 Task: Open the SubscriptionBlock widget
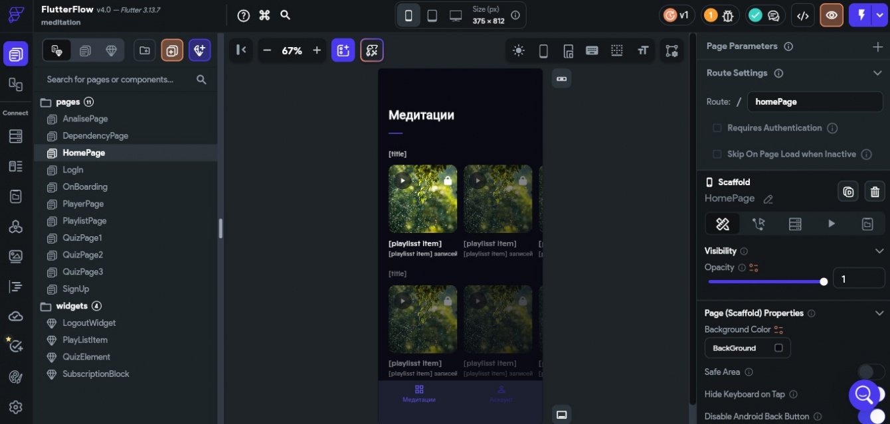coord(96,374)
